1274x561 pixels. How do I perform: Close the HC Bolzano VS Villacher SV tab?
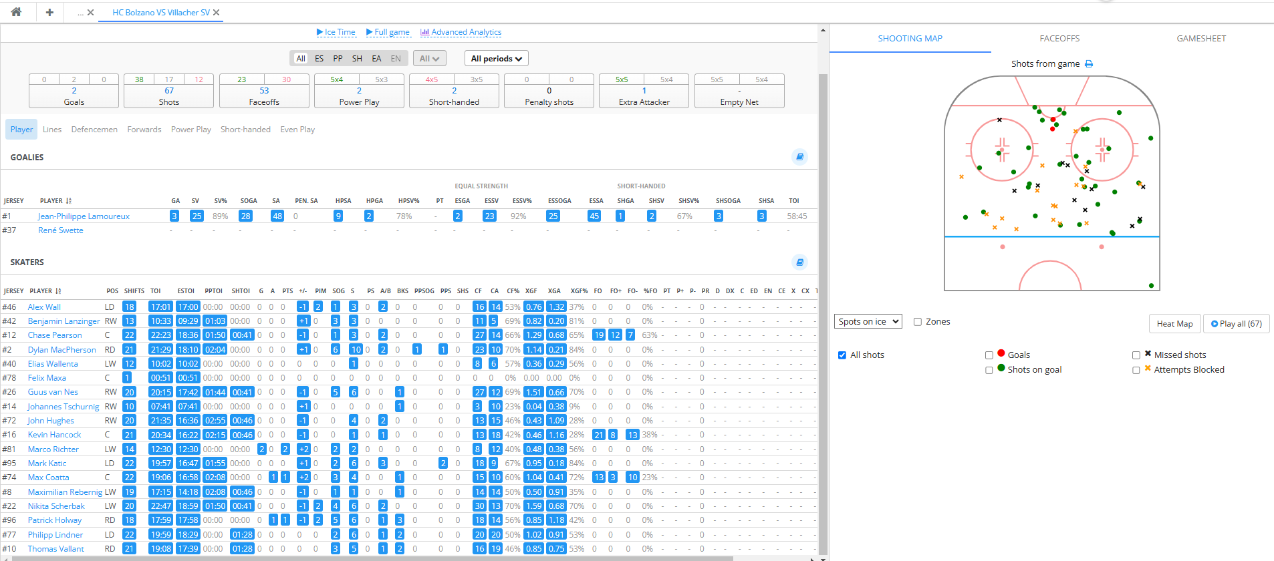(217, 13)
